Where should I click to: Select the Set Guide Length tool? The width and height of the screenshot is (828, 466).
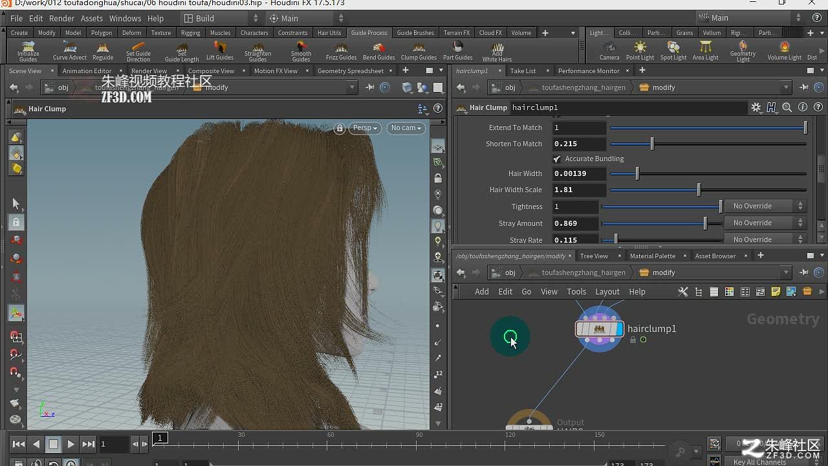tap(182, 51)
